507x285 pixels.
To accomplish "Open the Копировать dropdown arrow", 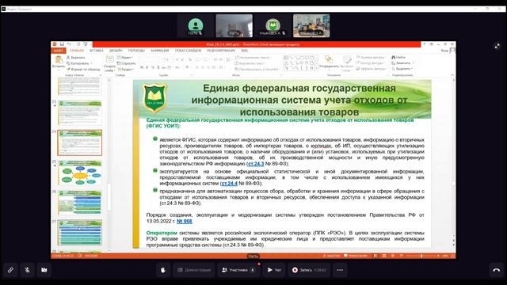I will pos(92,63).
